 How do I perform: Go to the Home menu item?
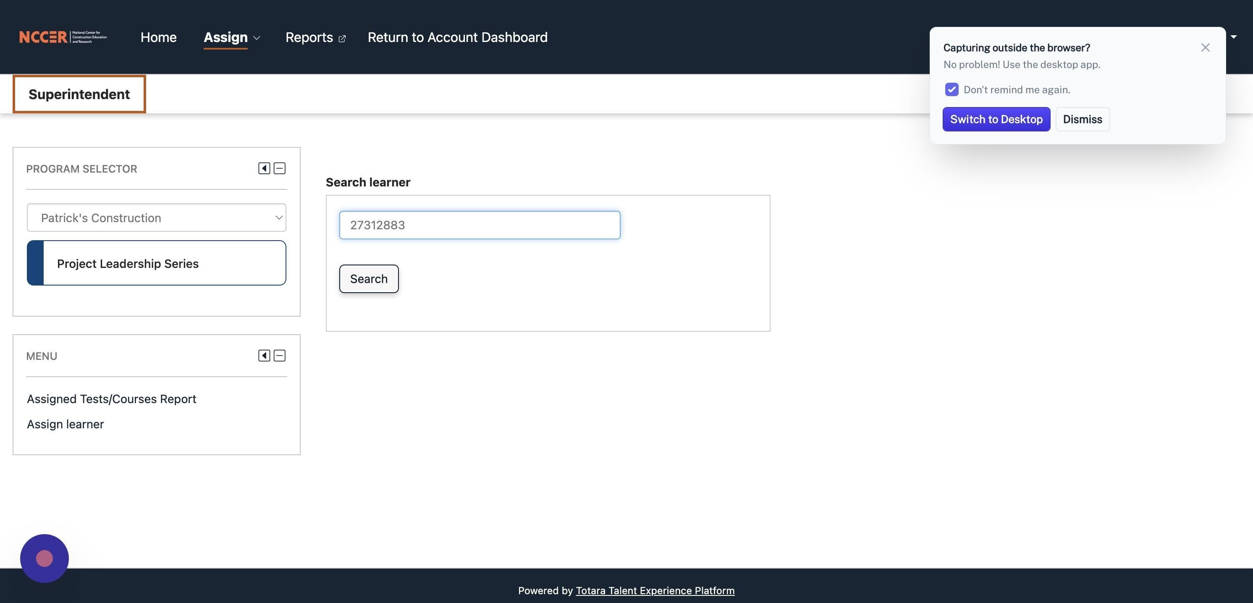[158, 37]
